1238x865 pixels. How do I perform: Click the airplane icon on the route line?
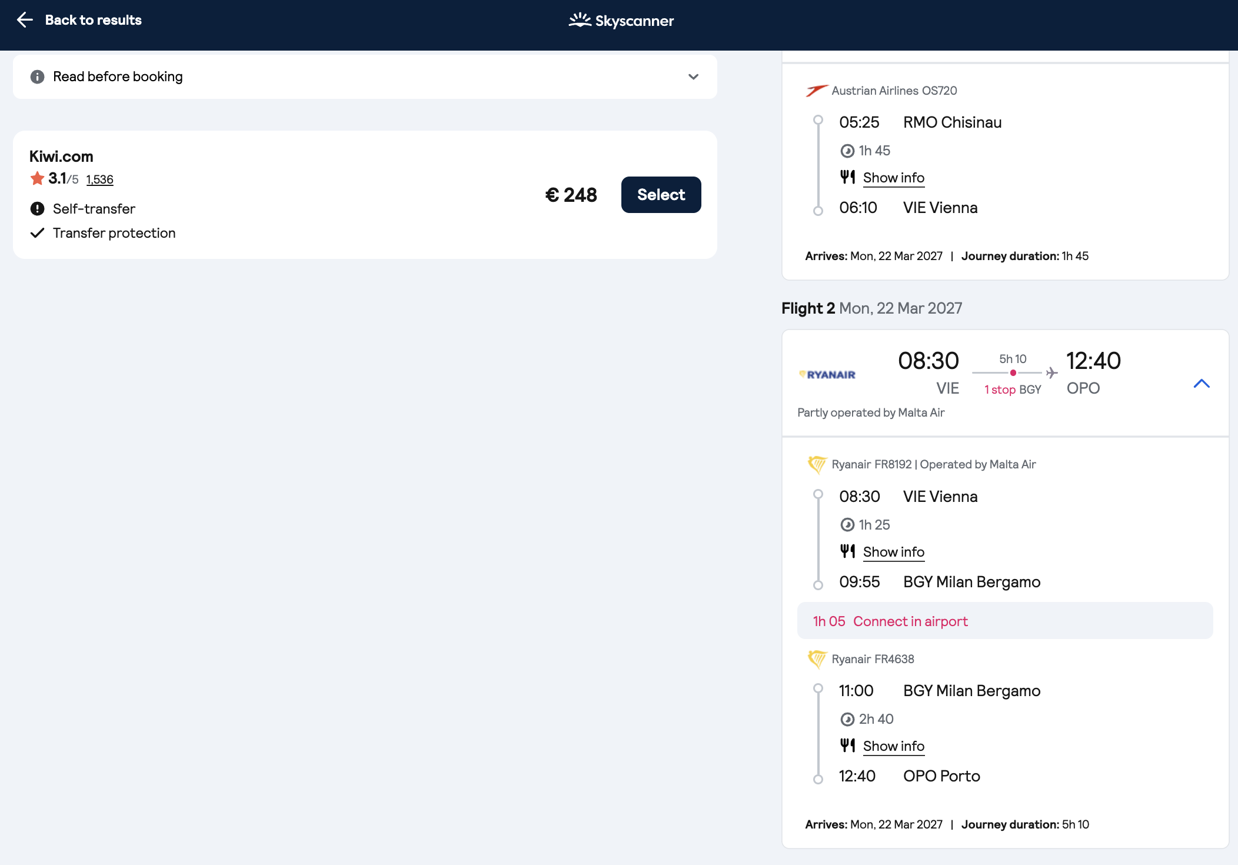tap(1051, 372)
